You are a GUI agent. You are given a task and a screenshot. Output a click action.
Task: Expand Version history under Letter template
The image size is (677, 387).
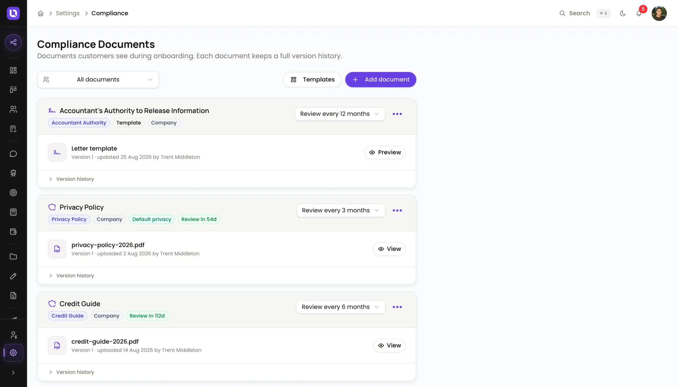pyautogui.click(x=71, y=179)
